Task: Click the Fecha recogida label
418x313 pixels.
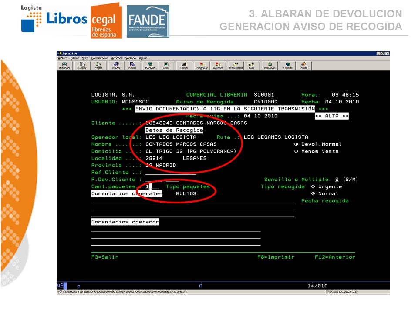Action: 325,201
